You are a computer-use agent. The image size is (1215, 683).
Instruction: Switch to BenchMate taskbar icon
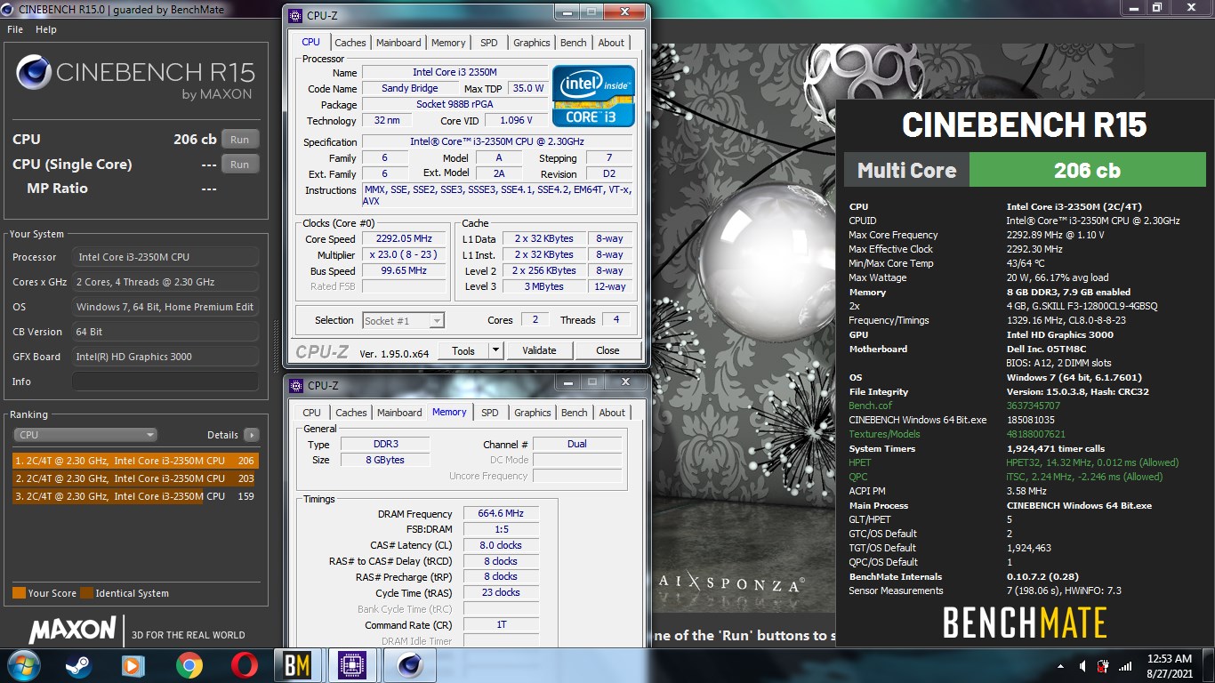click(x=297, y=665)
